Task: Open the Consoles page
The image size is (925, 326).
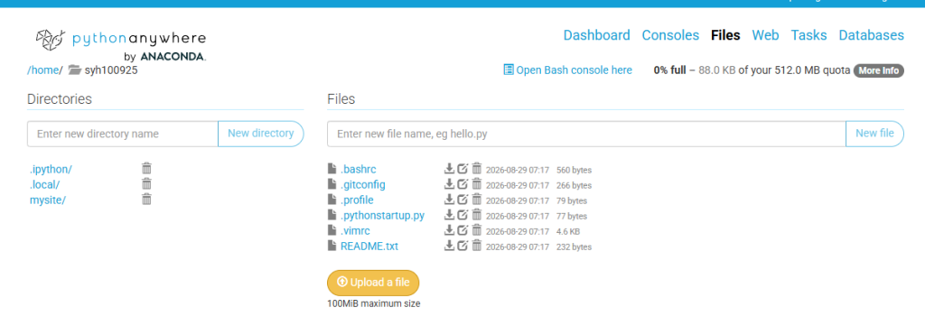Action: pos(670,35)
